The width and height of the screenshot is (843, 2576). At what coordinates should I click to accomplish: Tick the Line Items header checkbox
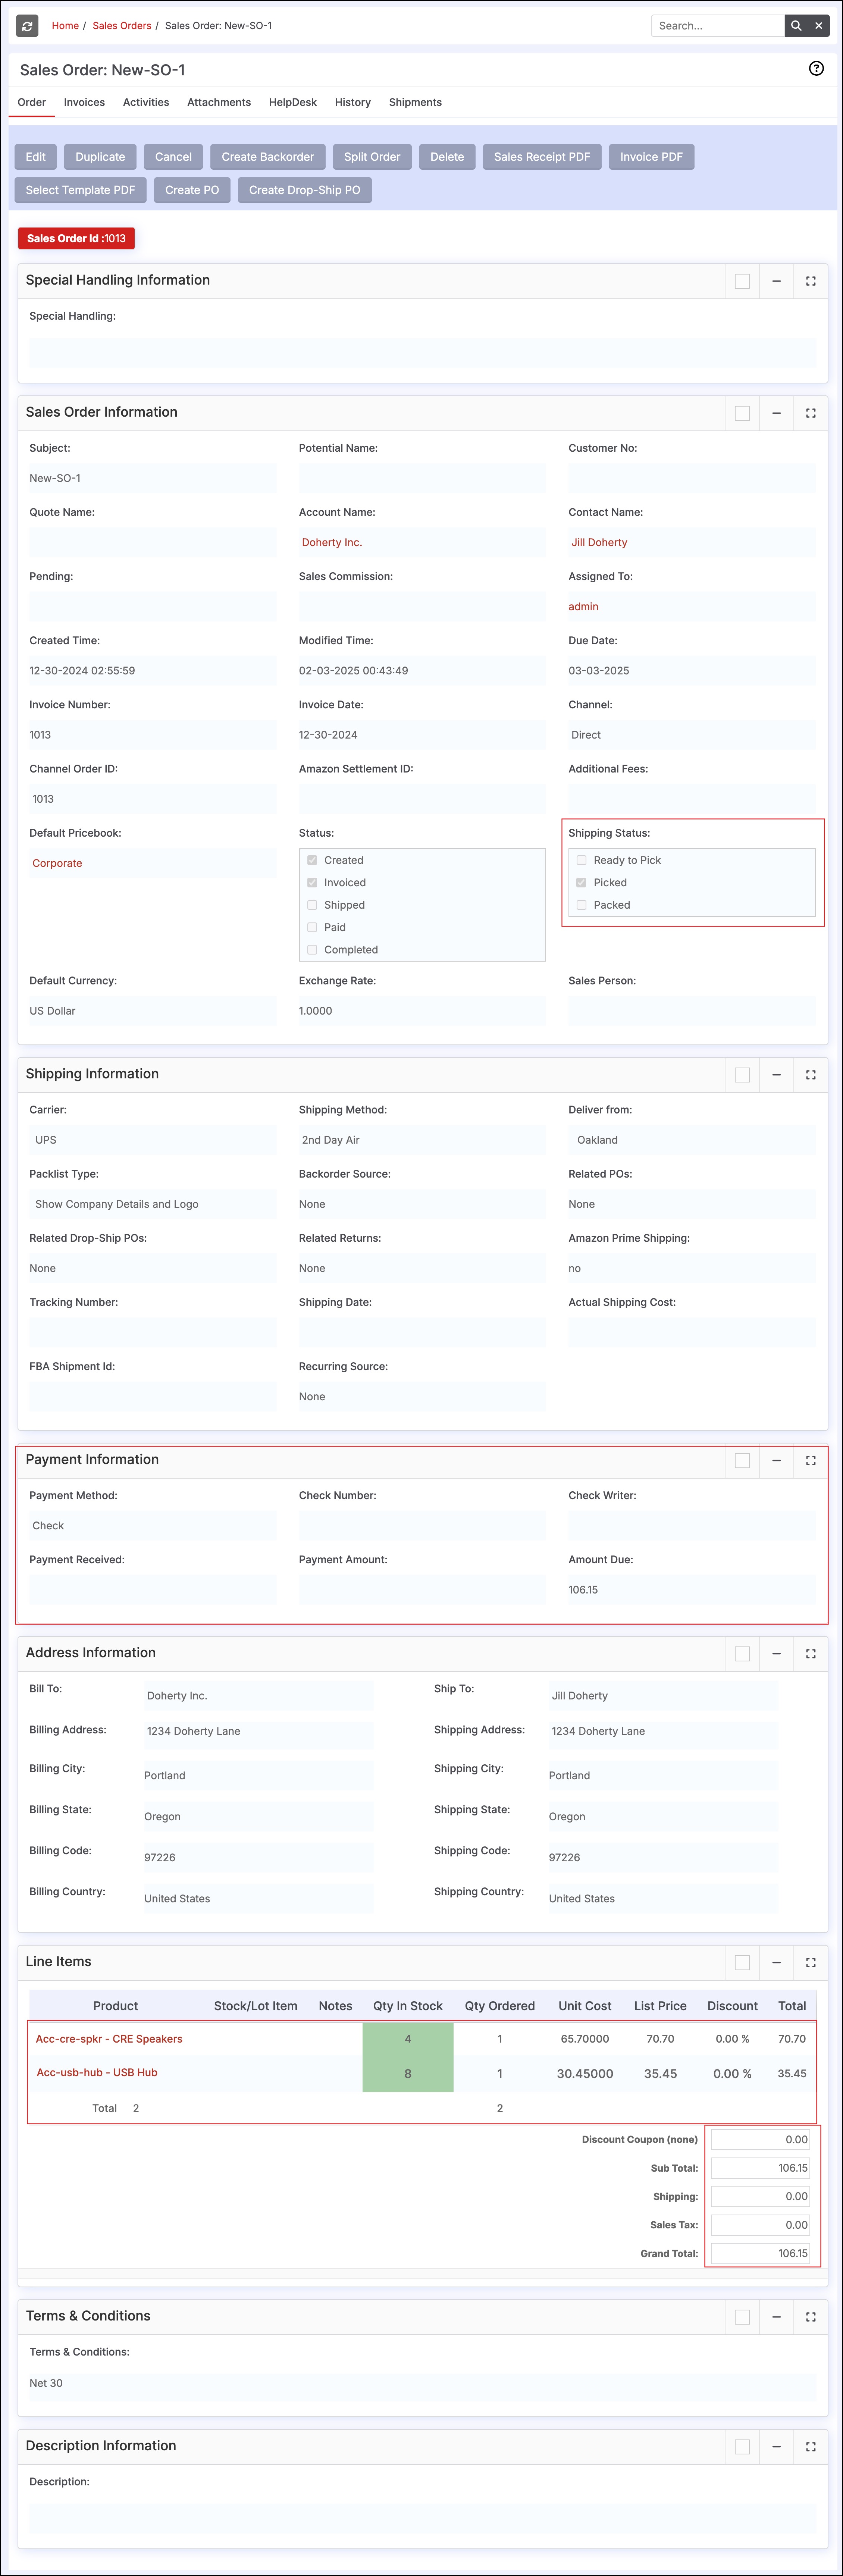coord(742,1963)
